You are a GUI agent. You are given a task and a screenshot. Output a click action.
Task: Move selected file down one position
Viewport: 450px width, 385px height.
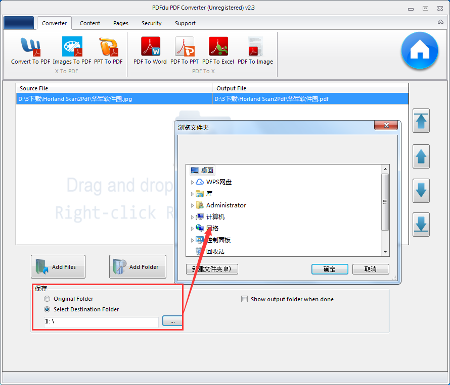[421, 191]
